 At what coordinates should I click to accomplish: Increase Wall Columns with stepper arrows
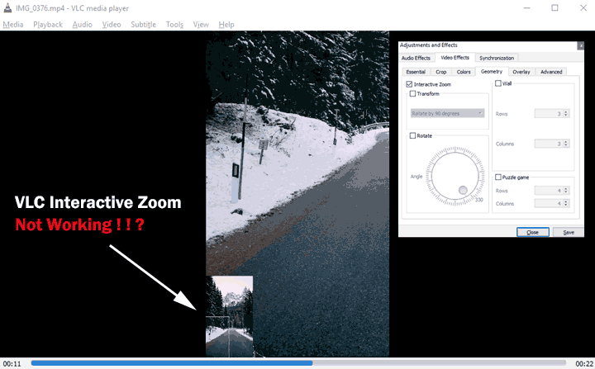pyautogui.click(x=566, y=142)
